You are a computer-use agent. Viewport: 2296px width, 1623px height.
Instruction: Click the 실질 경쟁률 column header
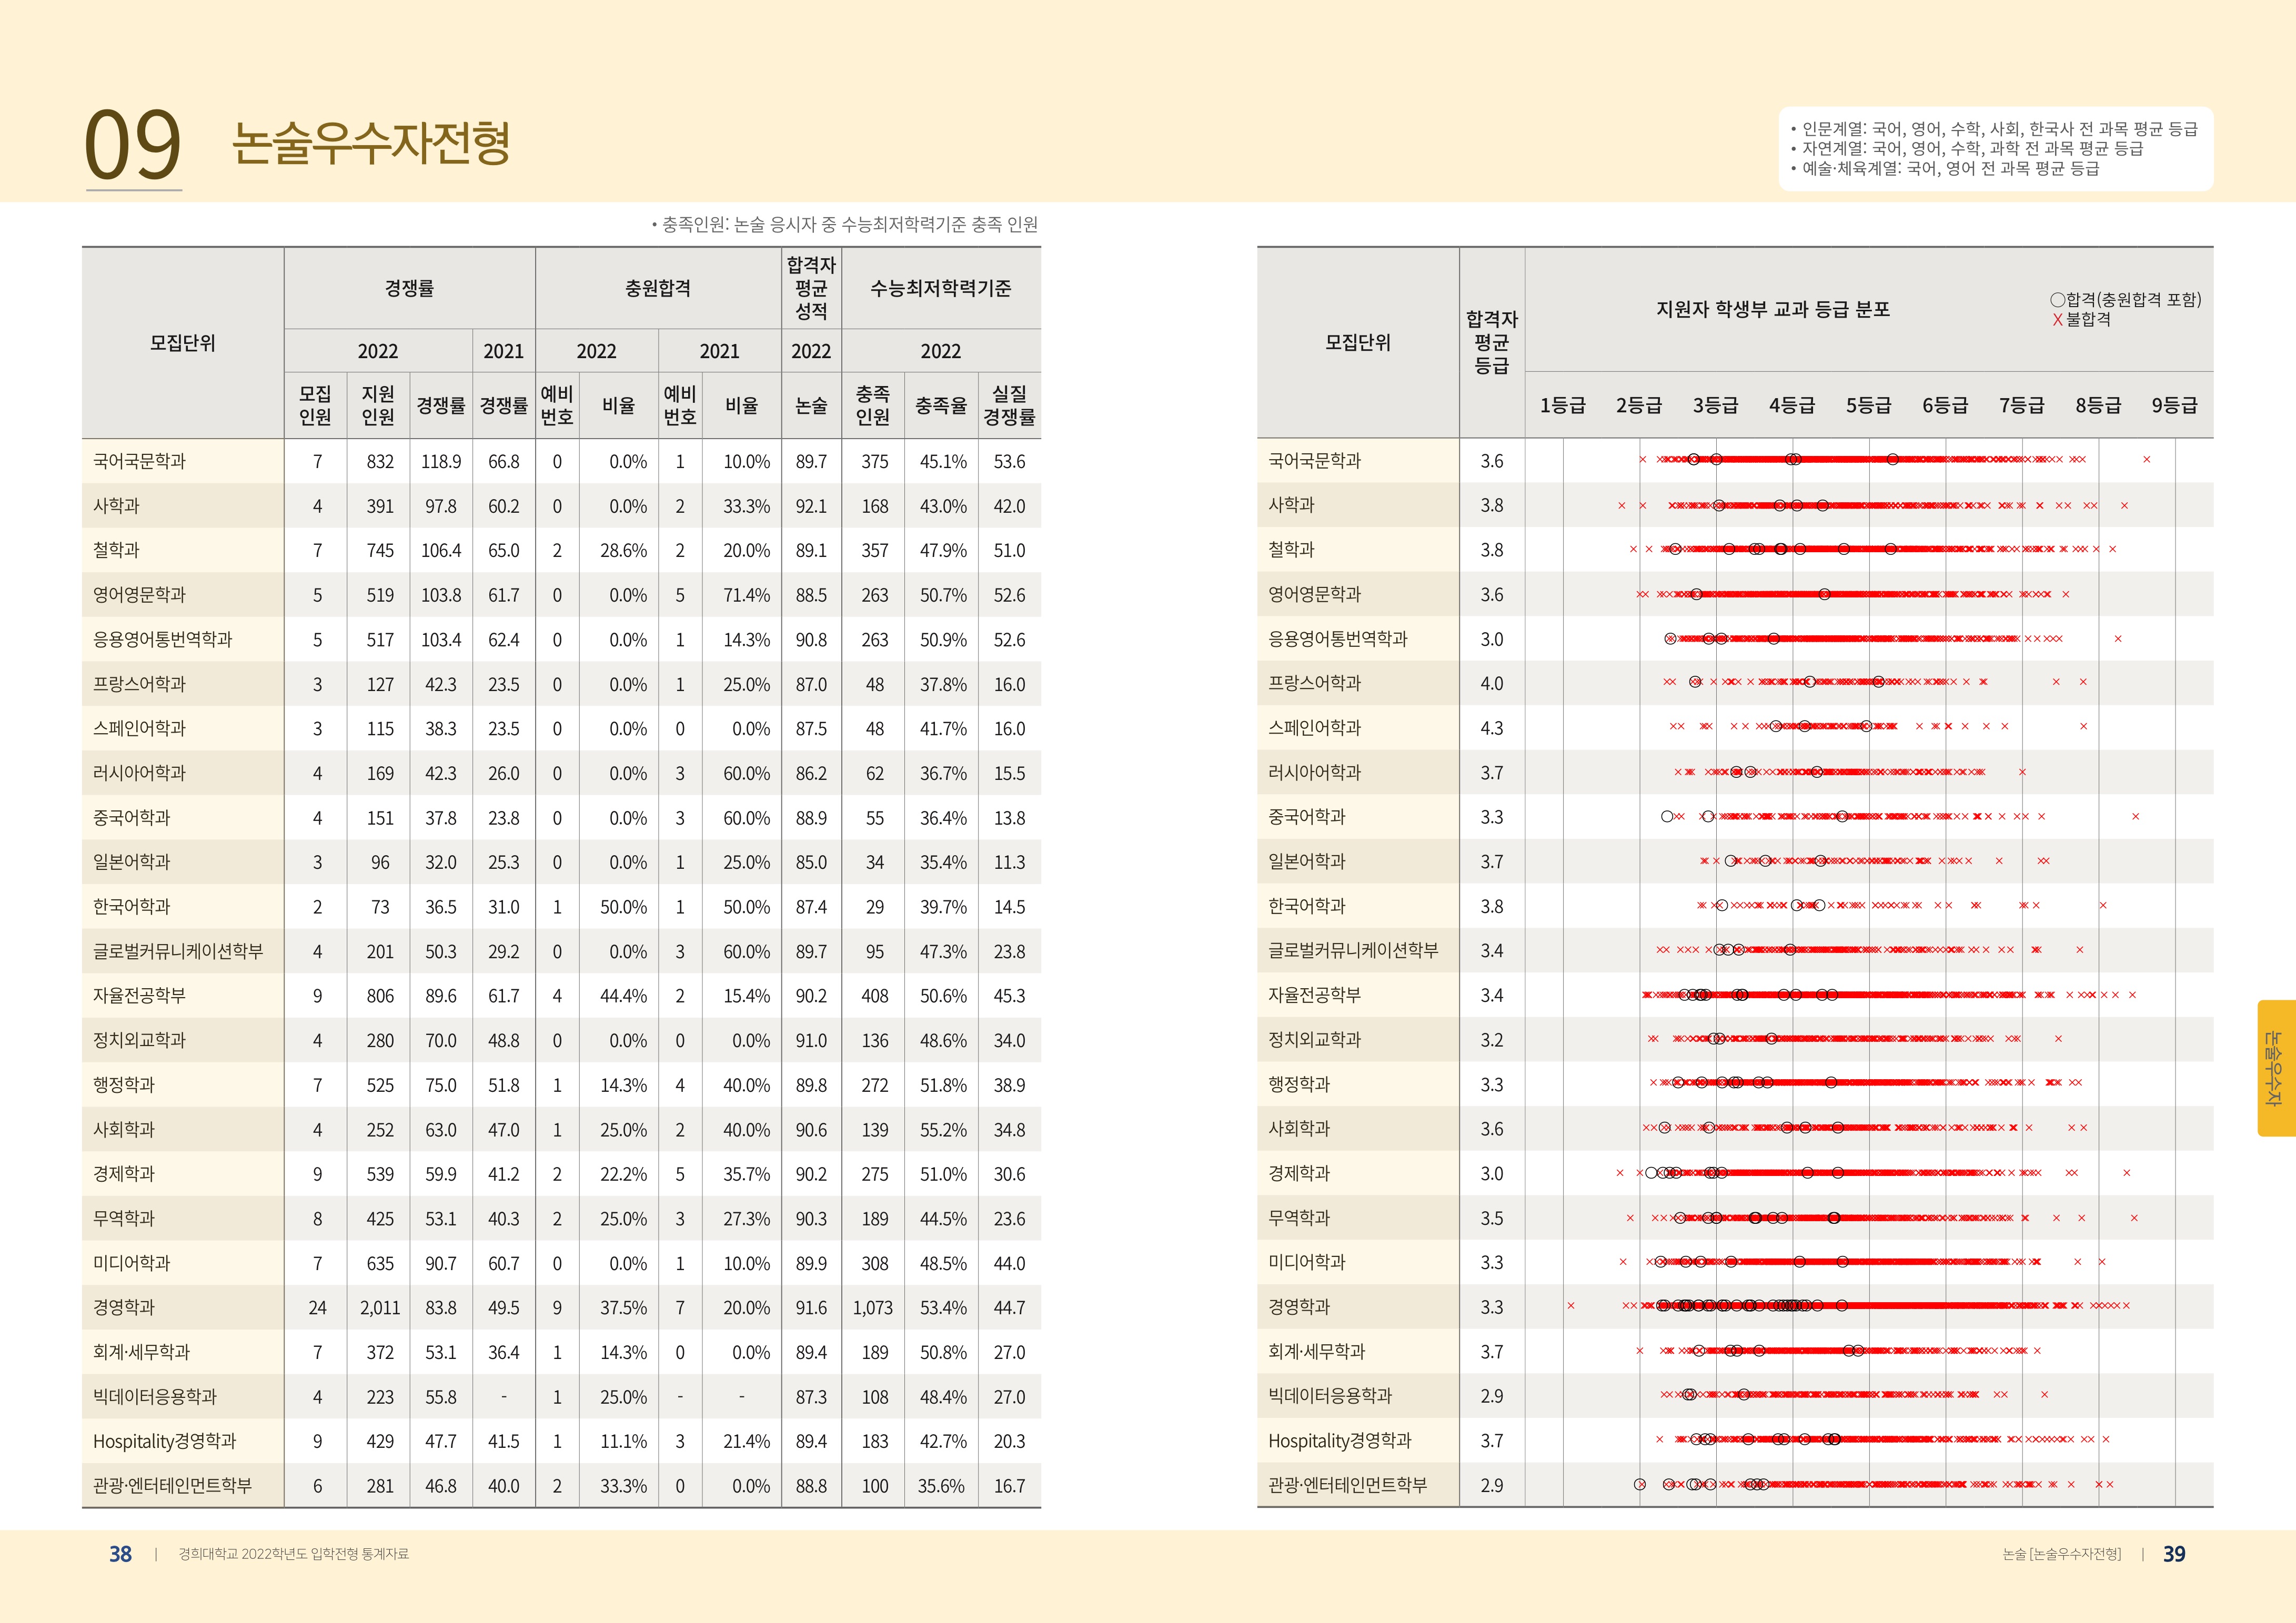pyautogui.click(x=1008, y=405)
